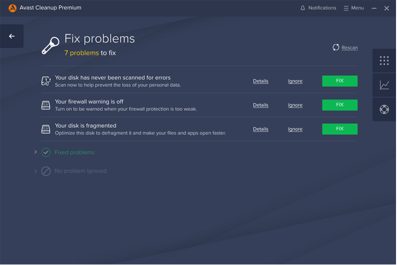Open the apps grid sidebar icon

tap(384, 61)
